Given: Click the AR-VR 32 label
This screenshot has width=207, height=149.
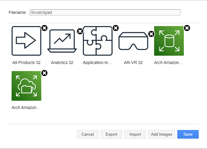Looking at the screenshot, I should 133,63.
